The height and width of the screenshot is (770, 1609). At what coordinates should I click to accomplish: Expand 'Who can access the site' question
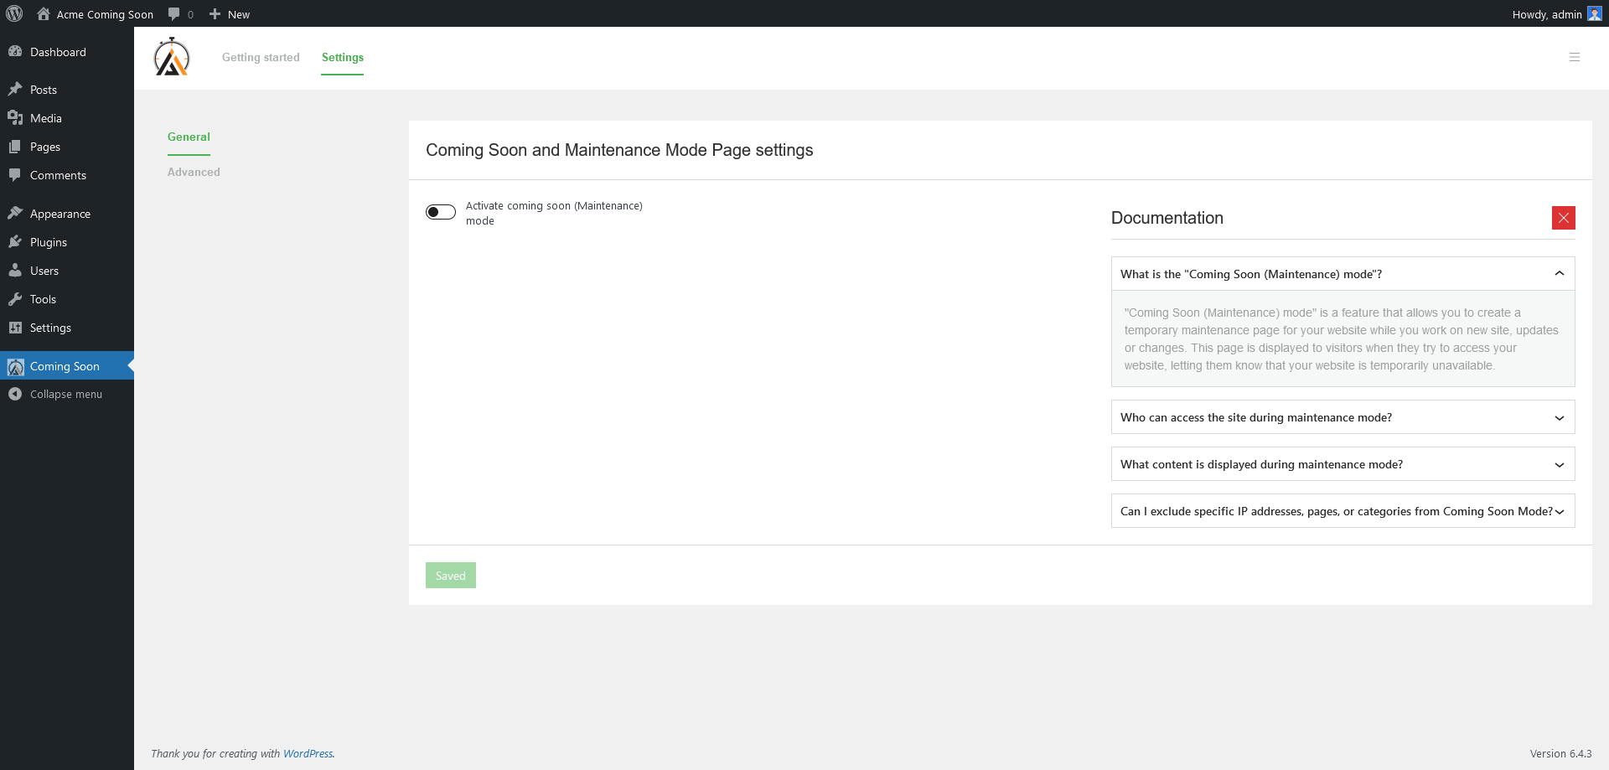click(1343, 417)
